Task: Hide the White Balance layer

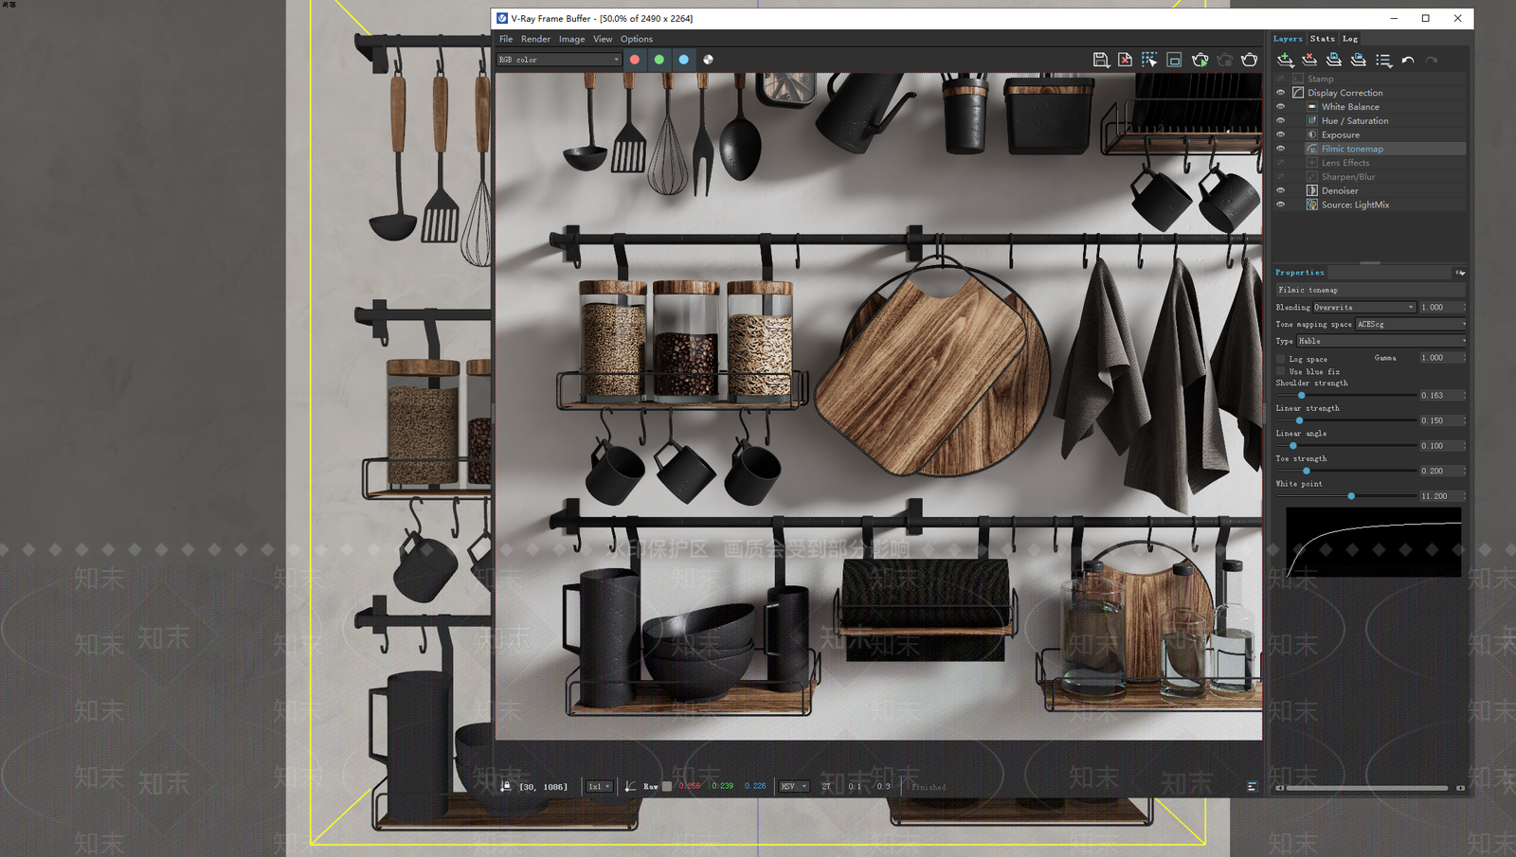Action: 1281,107
